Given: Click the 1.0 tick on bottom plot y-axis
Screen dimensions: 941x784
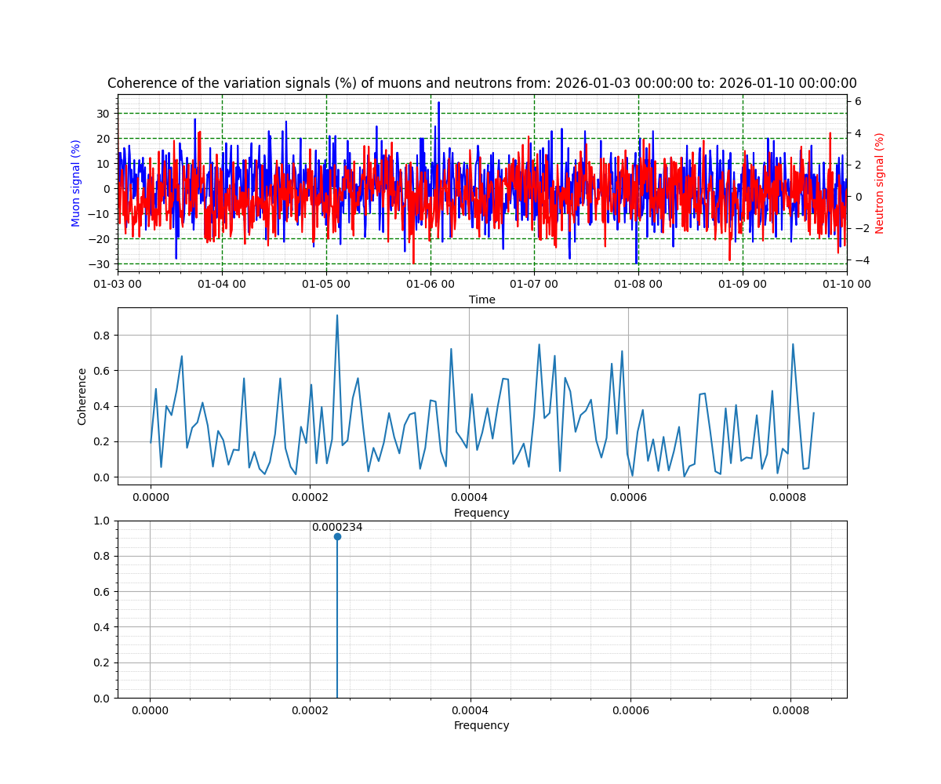Looking at the screenshot, I should pos(102,521).
